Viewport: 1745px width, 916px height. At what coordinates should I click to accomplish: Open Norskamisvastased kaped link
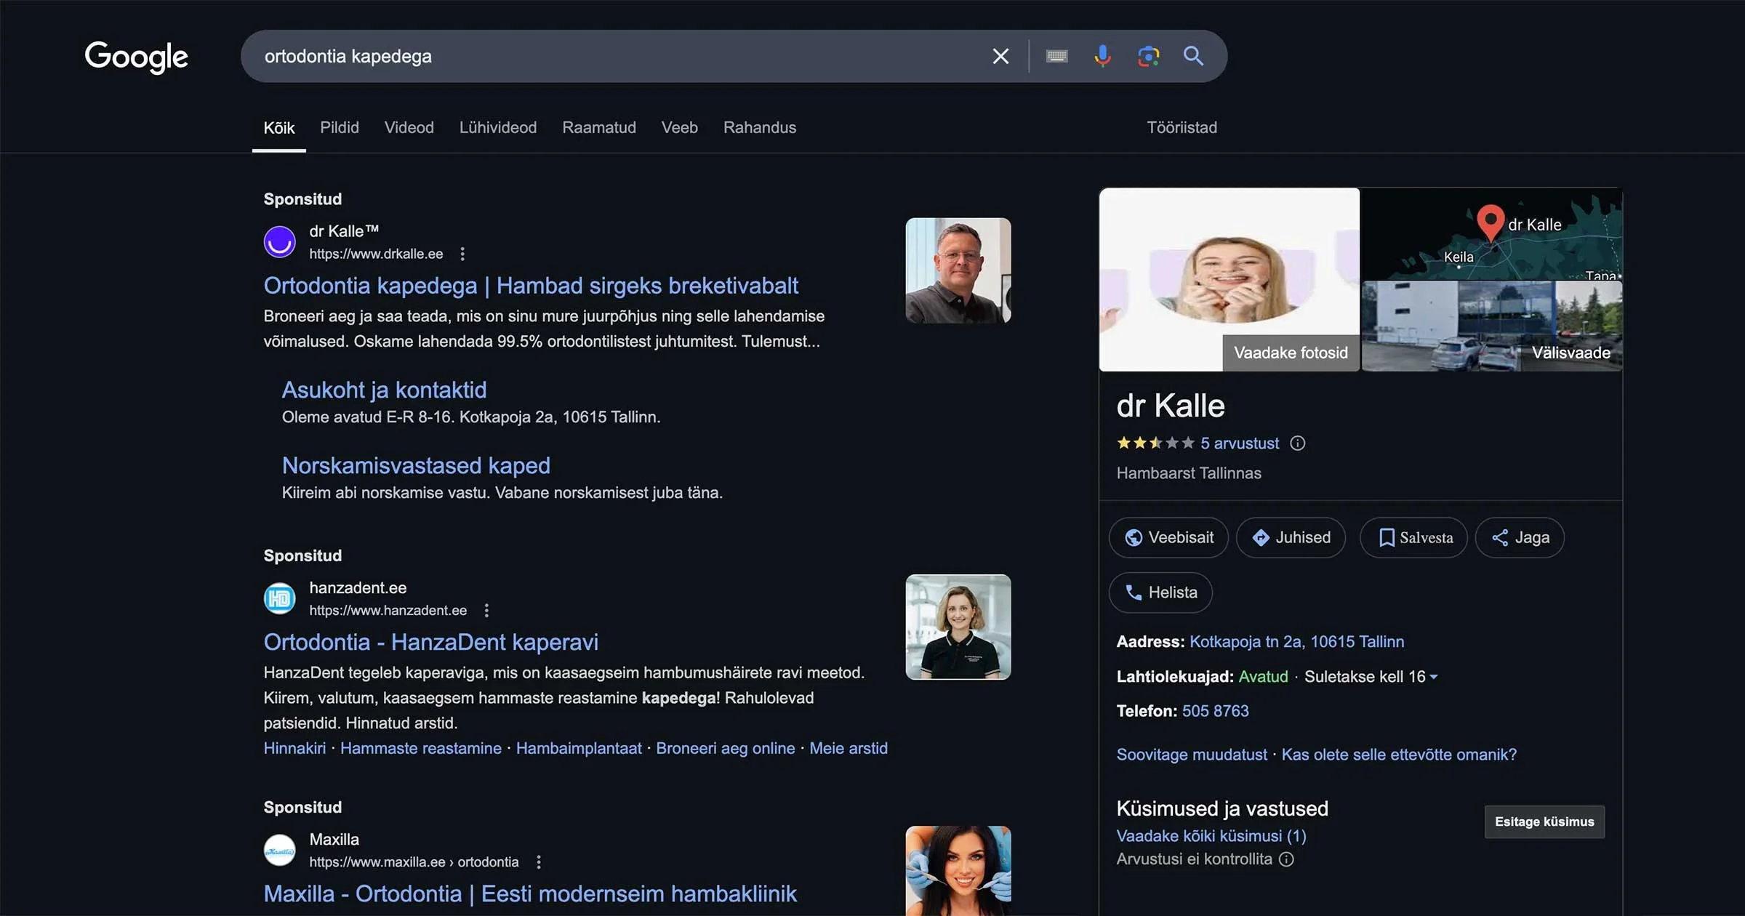click(416, 465)
